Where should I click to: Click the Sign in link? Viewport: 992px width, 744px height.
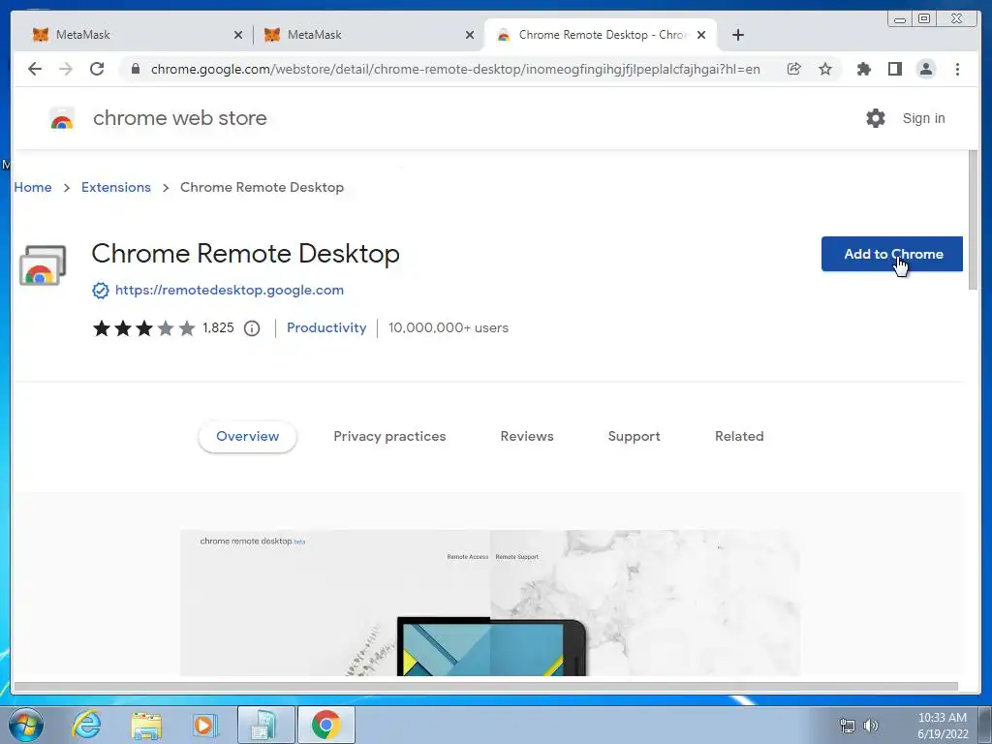coord(923,118)
